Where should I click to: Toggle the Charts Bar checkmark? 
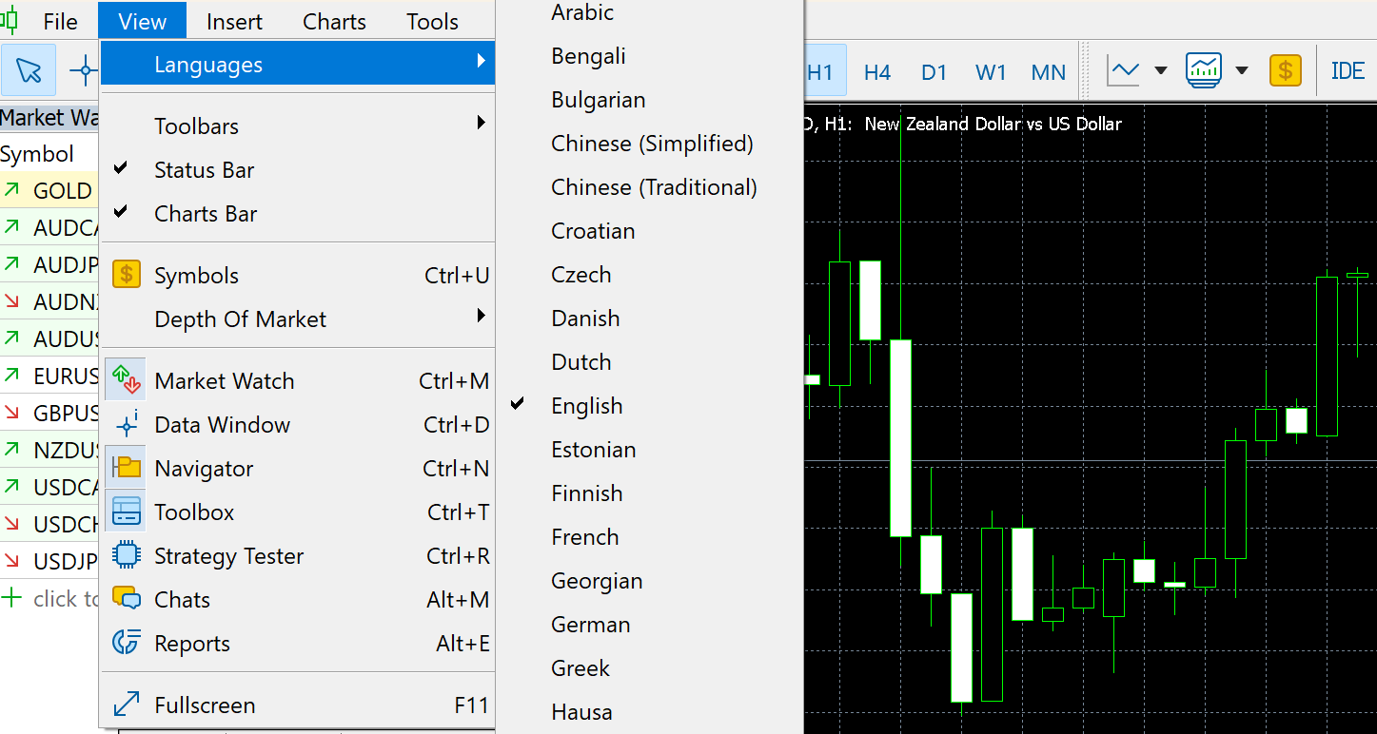206,214
